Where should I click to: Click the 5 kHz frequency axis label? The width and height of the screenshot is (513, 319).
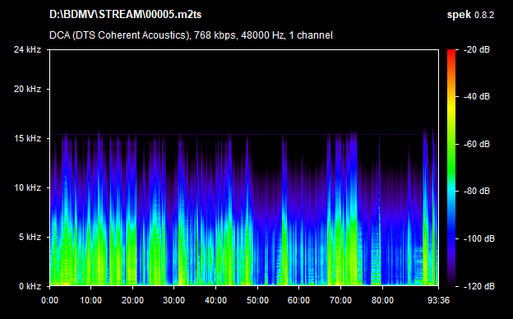click(30, 238)
